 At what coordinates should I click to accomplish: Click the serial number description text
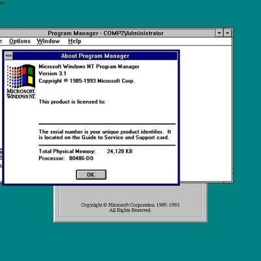pos(105,134)
